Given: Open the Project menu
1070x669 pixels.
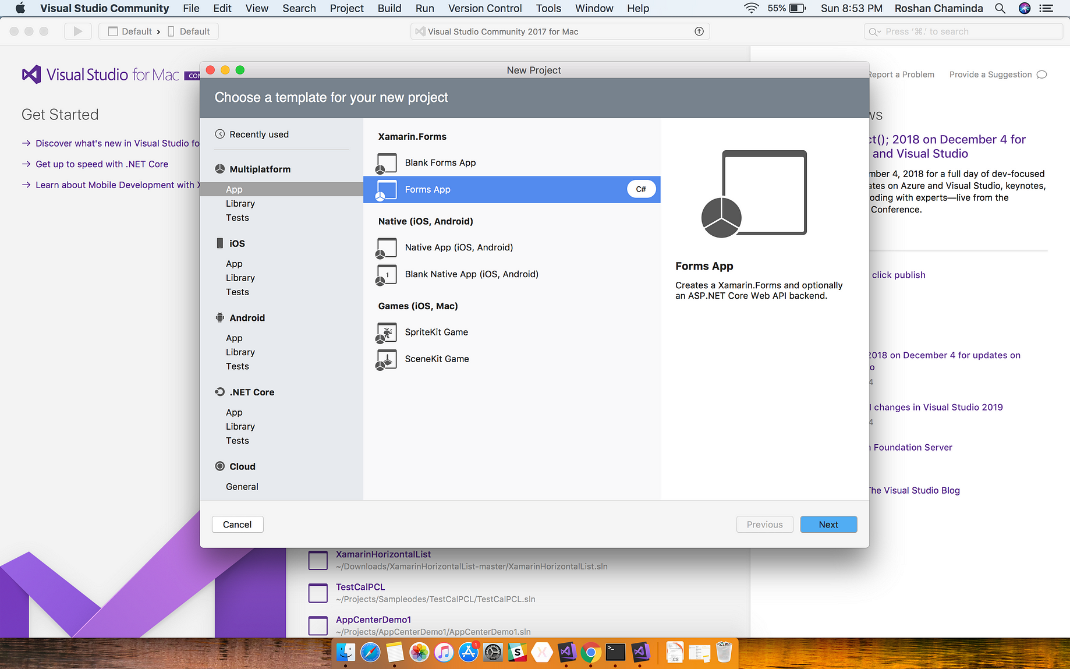Looking at the screenshot, I should click(x=347, y=8).
